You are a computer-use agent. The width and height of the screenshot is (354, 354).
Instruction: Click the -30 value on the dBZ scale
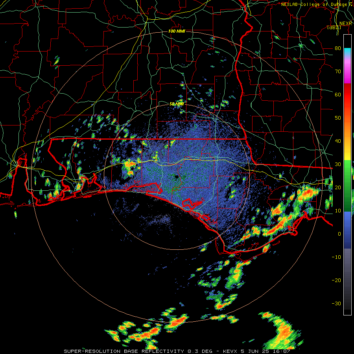point(336,303)
